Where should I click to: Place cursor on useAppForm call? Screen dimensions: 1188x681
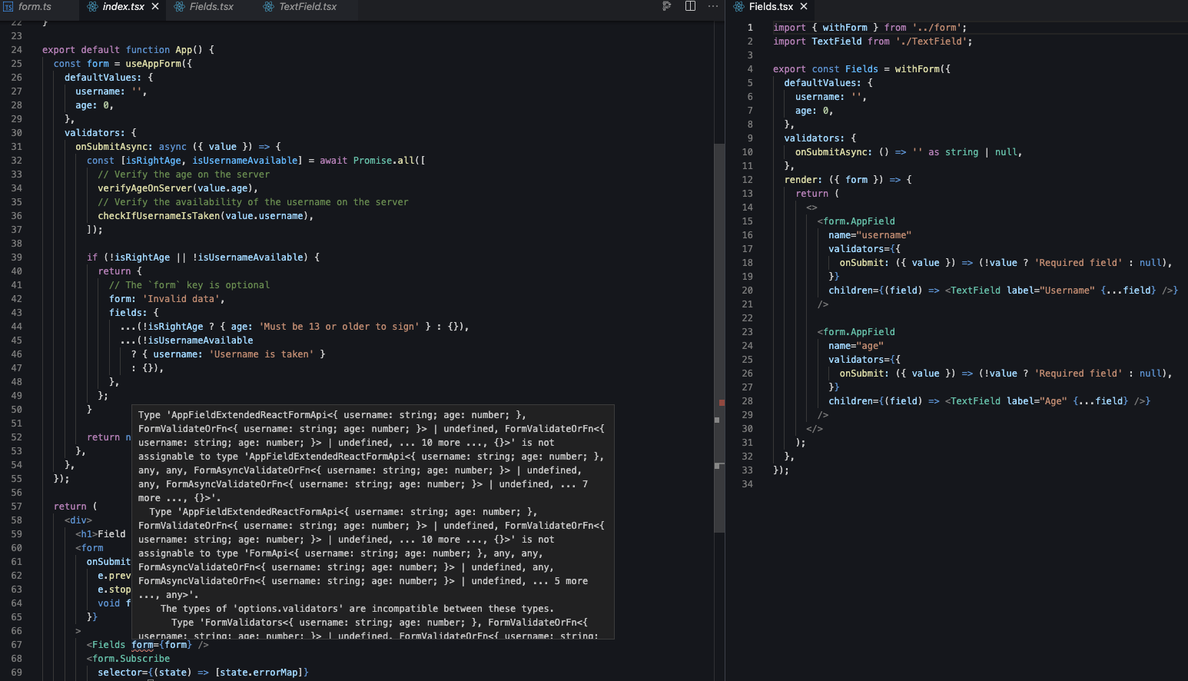153,64
